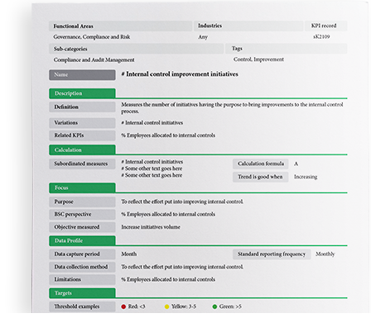Click the Variations label
371x318 pixels.
click(x=82, y=123)
